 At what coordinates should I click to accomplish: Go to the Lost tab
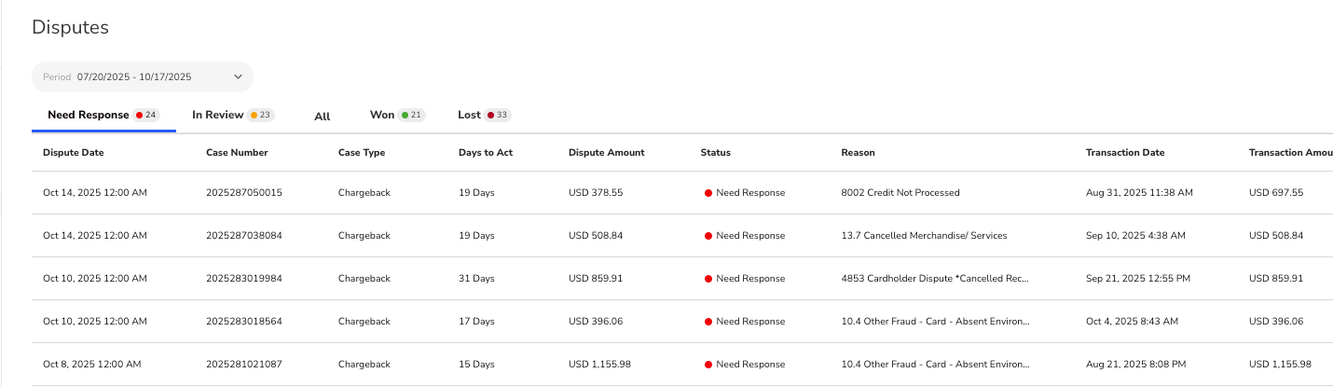click(469, 115)
